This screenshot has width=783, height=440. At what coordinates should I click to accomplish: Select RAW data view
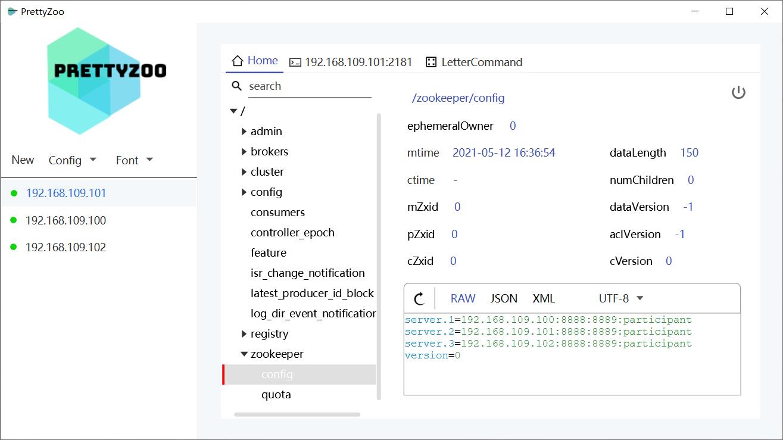463,298
